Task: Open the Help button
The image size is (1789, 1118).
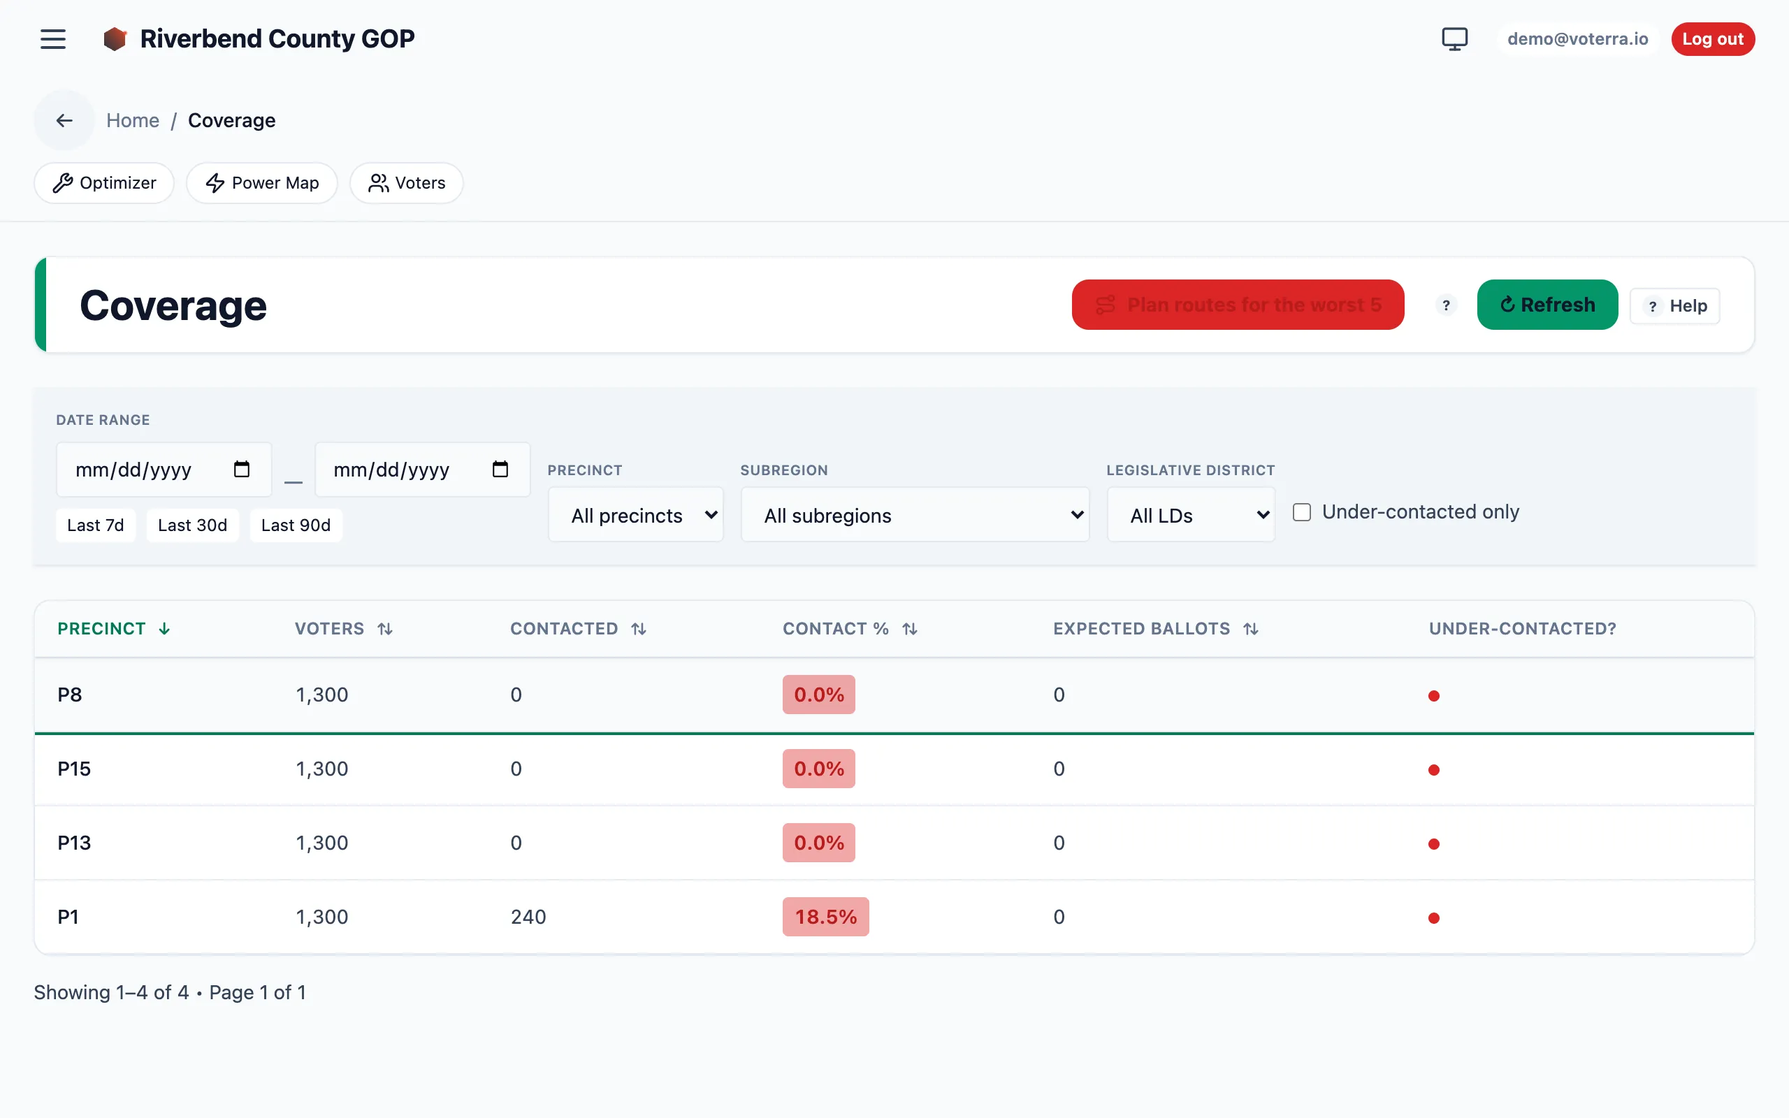Action: tap(1675, 305)
